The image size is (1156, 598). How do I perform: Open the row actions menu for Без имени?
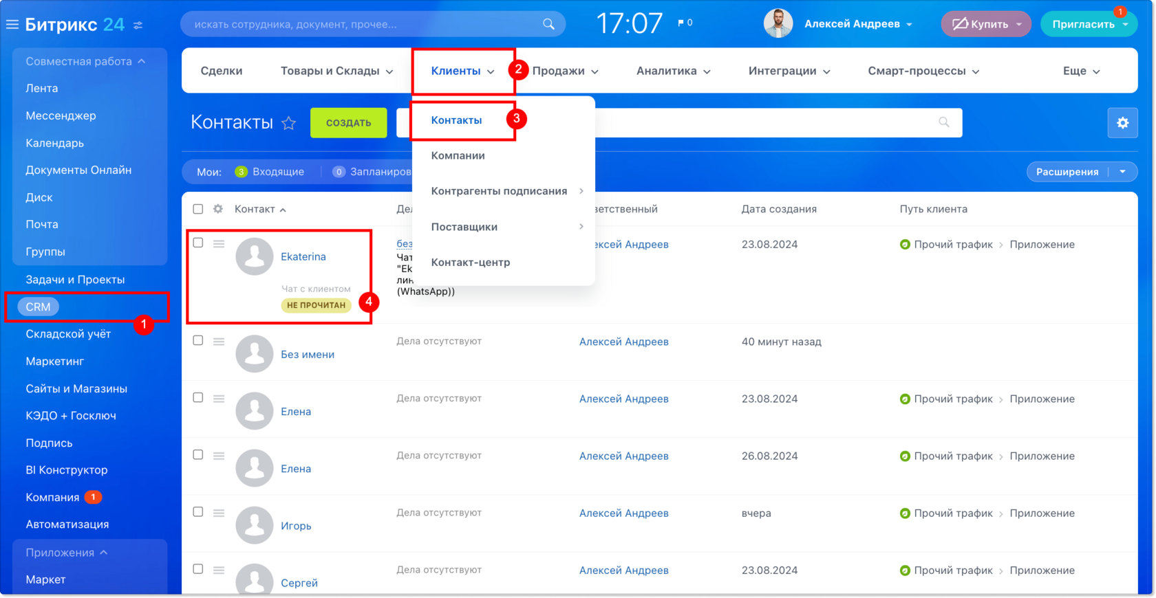click(x=219, y=341)
